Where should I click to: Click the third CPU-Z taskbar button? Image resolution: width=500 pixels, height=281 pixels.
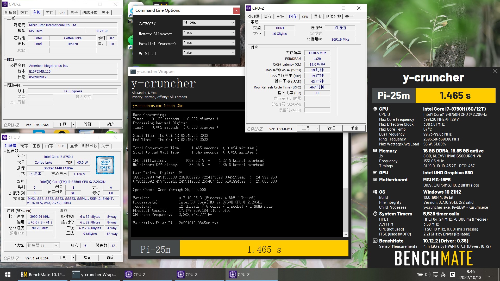(251, 274)
